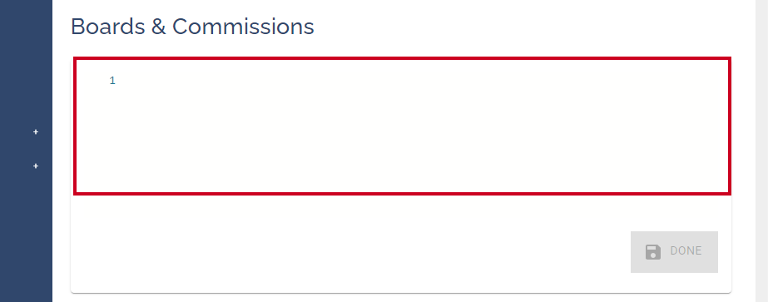Image resolution: width=768 pixels, height=302 pixels.
Task: Click the bottom plus icon in the sidebar
Action: (35, 166)
